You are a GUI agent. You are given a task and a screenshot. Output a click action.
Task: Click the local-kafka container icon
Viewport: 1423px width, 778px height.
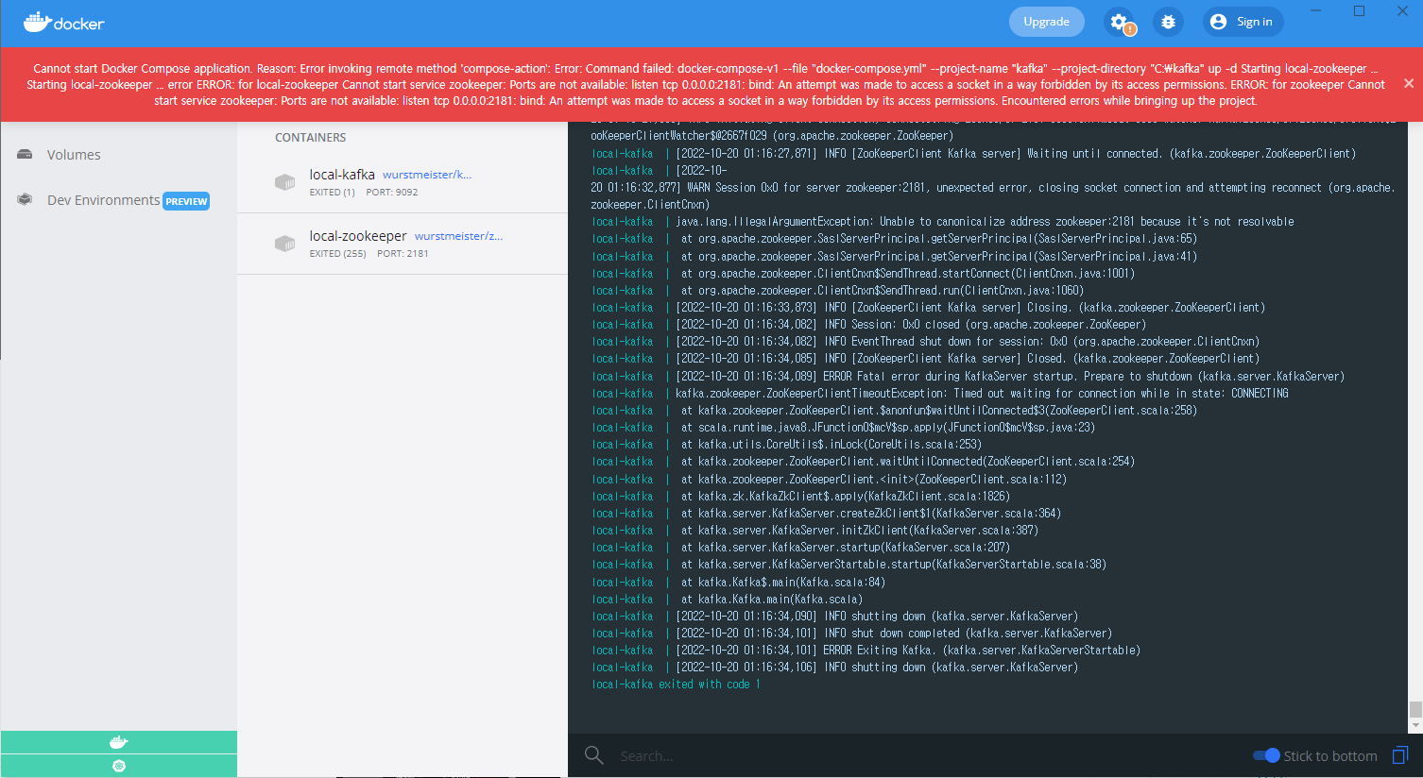[284, 182]
